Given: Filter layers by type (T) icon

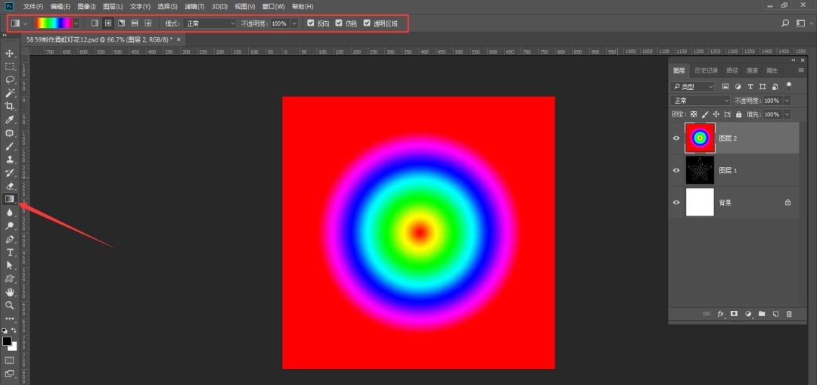Looking at the screenshot, I should tap(750, 86).
